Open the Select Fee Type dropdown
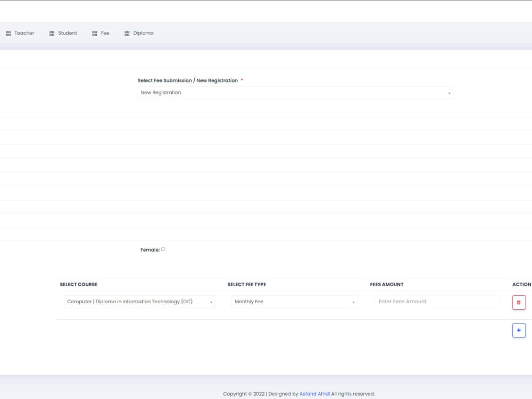The height and width of the screenshot is (399, 532). (294, 302)
